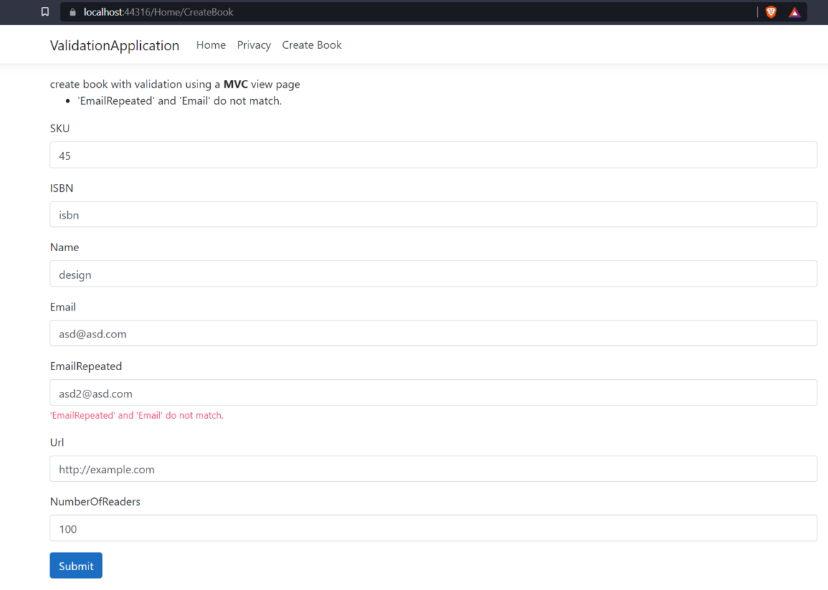Open the site security lock icon

(x=71, y=11)
